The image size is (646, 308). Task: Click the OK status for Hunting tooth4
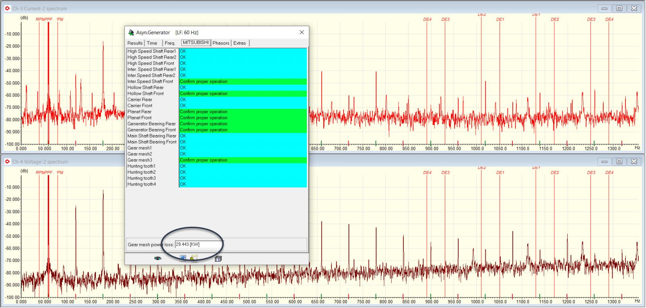[x=243, y=184]
